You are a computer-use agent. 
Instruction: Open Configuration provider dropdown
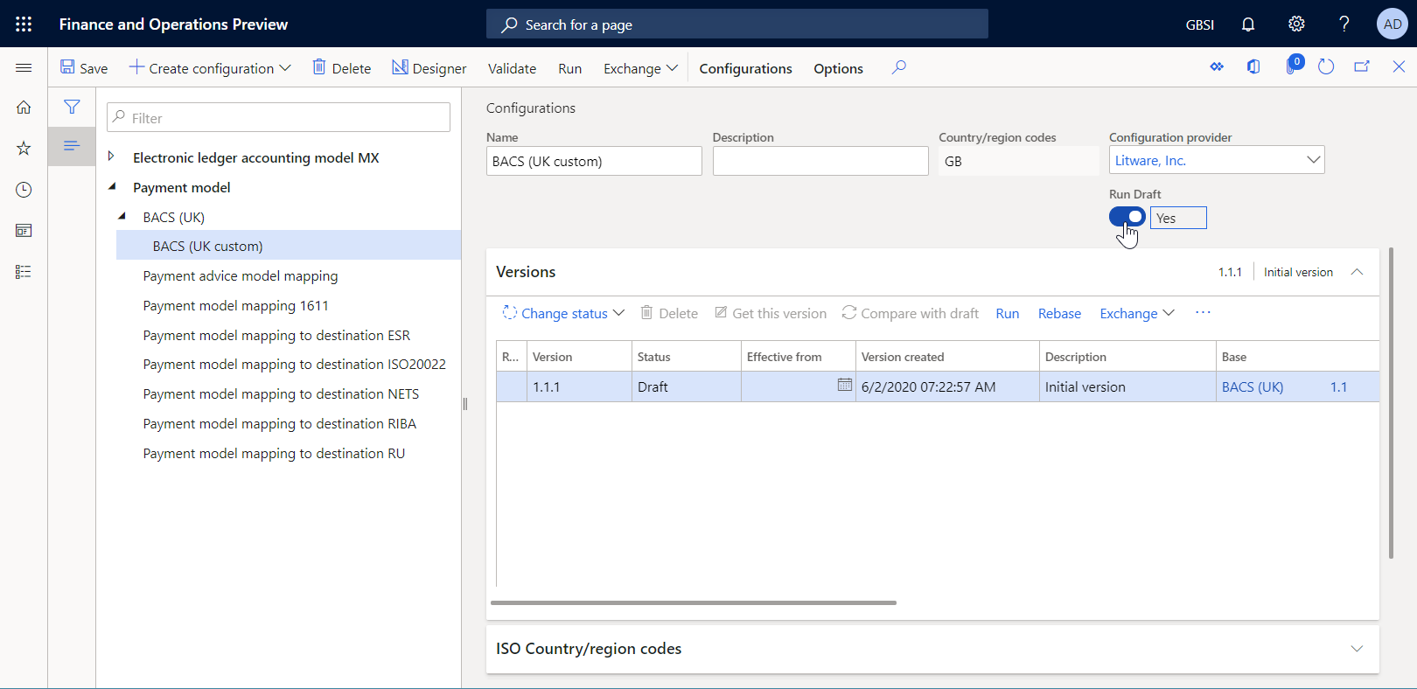pyautogui.click(x=1313, y=160)
